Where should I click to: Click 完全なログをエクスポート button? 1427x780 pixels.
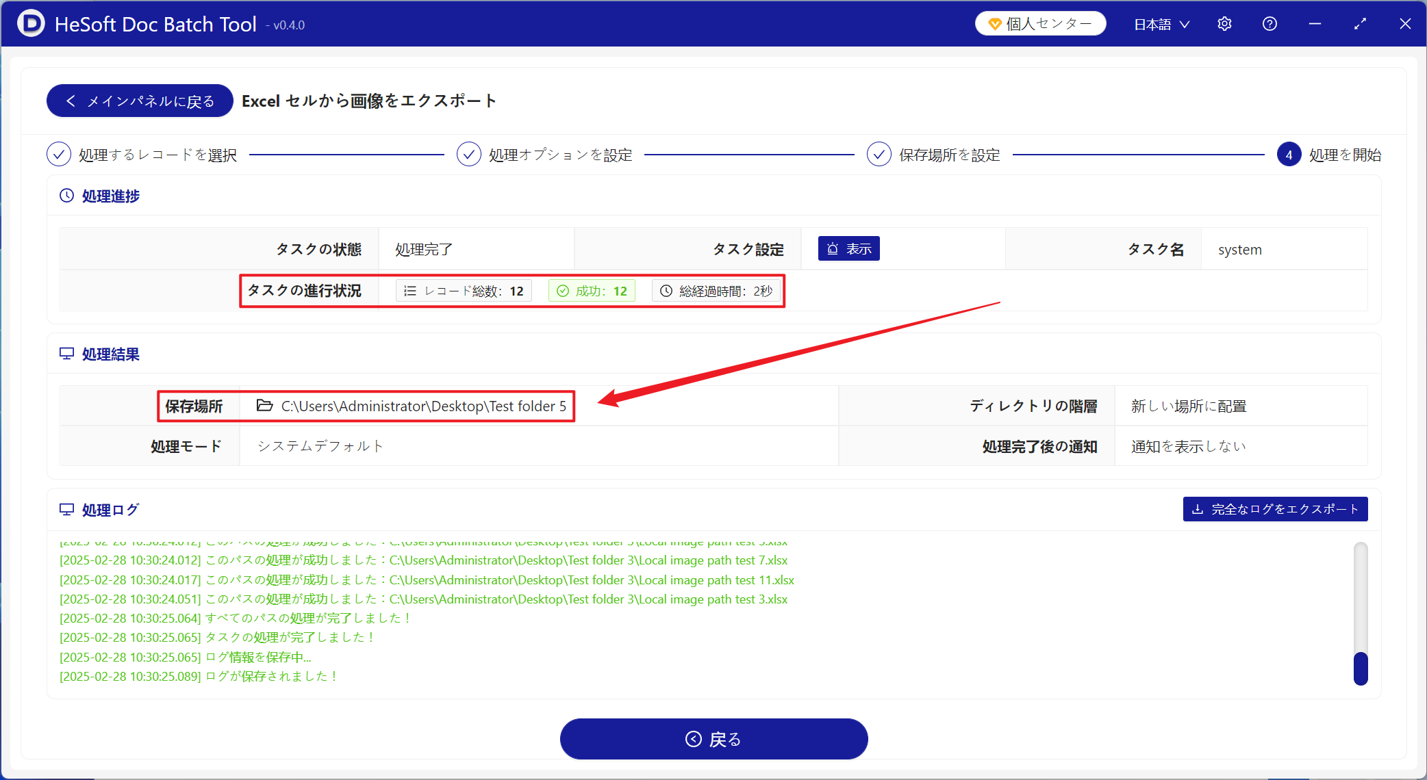pyautogui.click(x=1275, y=509)
